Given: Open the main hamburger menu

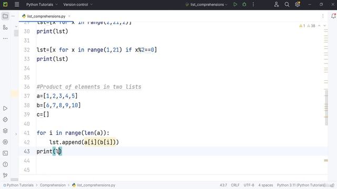Looking at the screenshot, I should point(17,4).
